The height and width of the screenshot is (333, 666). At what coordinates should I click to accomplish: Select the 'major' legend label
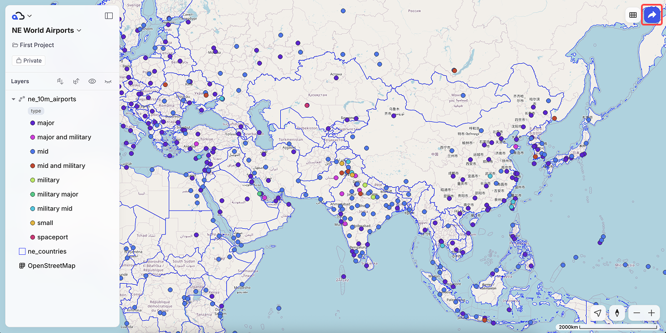46,123
